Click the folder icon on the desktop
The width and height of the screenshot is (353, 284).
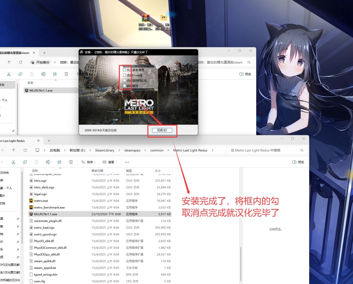[164, 18]
